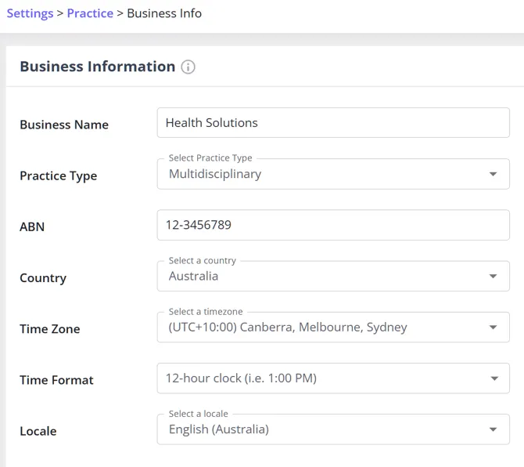The height and width of the screenshot is (467, 524).
Task: Click the Business Name input field
Action: tap(333, 122)
